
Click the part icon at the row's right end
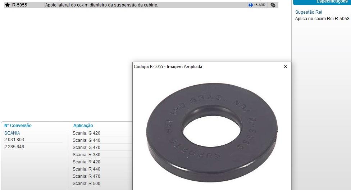(273, 5)
